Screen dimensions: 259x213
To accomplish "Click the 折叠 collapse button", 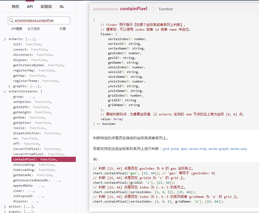I will tap(63, 29).
